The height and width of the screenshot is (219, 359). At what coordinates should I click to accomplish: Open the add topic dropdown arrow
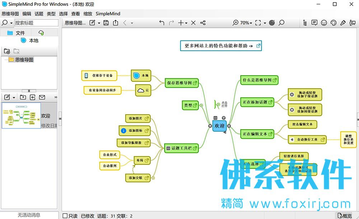coord(186,23)
